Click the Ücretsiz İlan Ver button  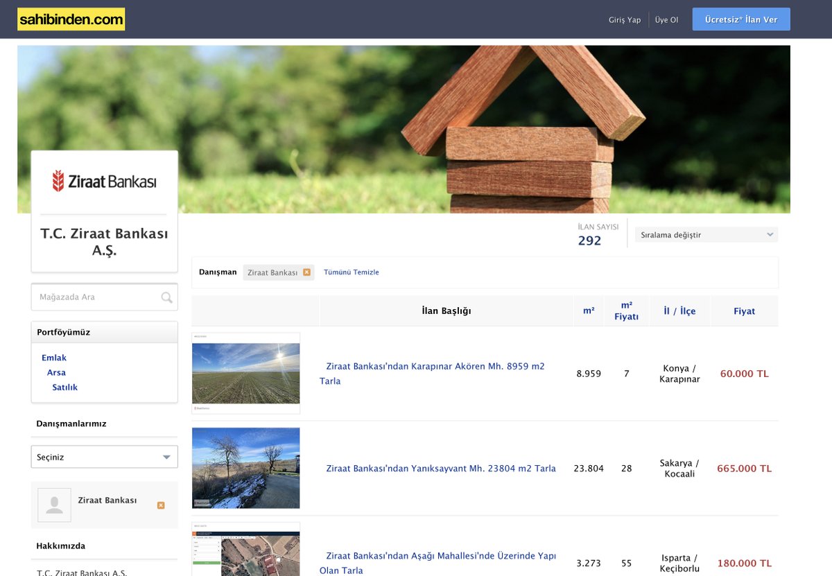741,19
